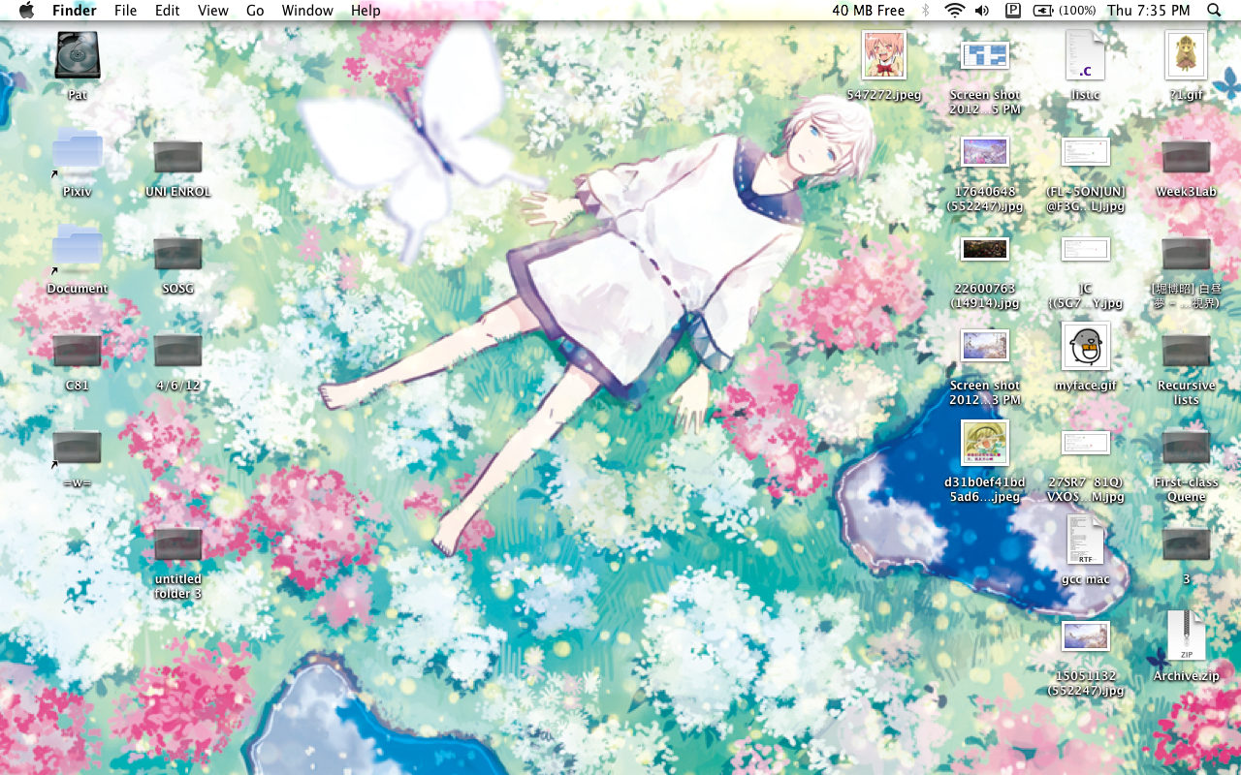Open the volume control menu
This screenshot has height=775, width=1241.
[x=982, y=11]
